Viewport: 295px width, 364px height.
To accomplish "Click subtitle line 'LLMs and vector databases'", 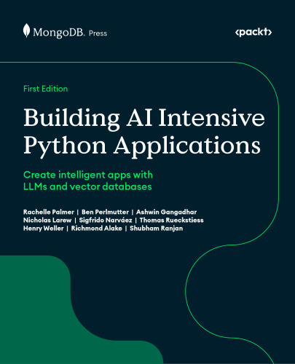I will pyautogui.click(x=87, y=186).
